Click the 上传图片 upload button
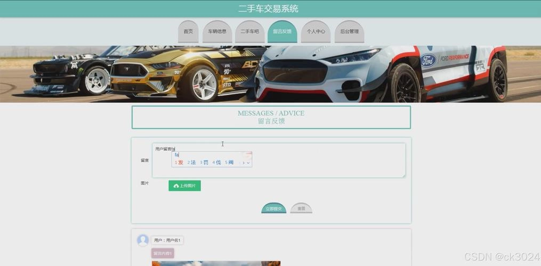541x266 pixels. 184,186
